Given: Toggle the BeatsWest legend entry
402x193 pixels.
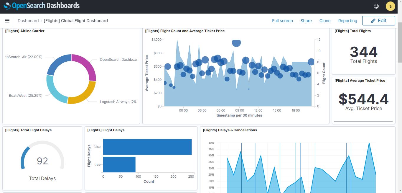Looking at the screenshot, I should coord(26,95).
